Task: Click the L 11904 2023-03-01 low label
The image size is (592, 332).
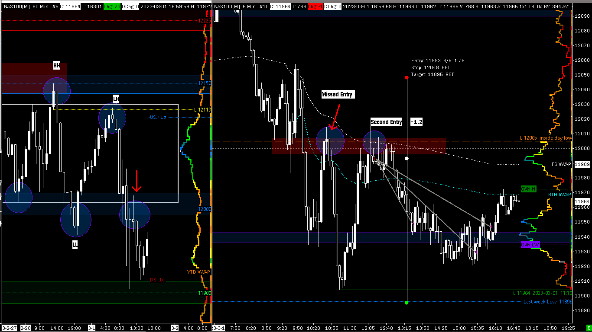Action: tap(542, 293)
